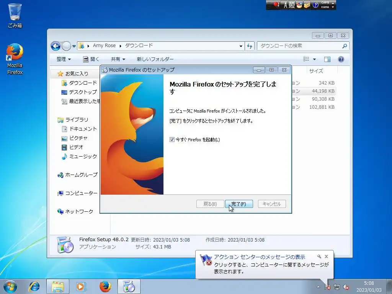Go back in Explorer window
392x294 pixels.
56,46
